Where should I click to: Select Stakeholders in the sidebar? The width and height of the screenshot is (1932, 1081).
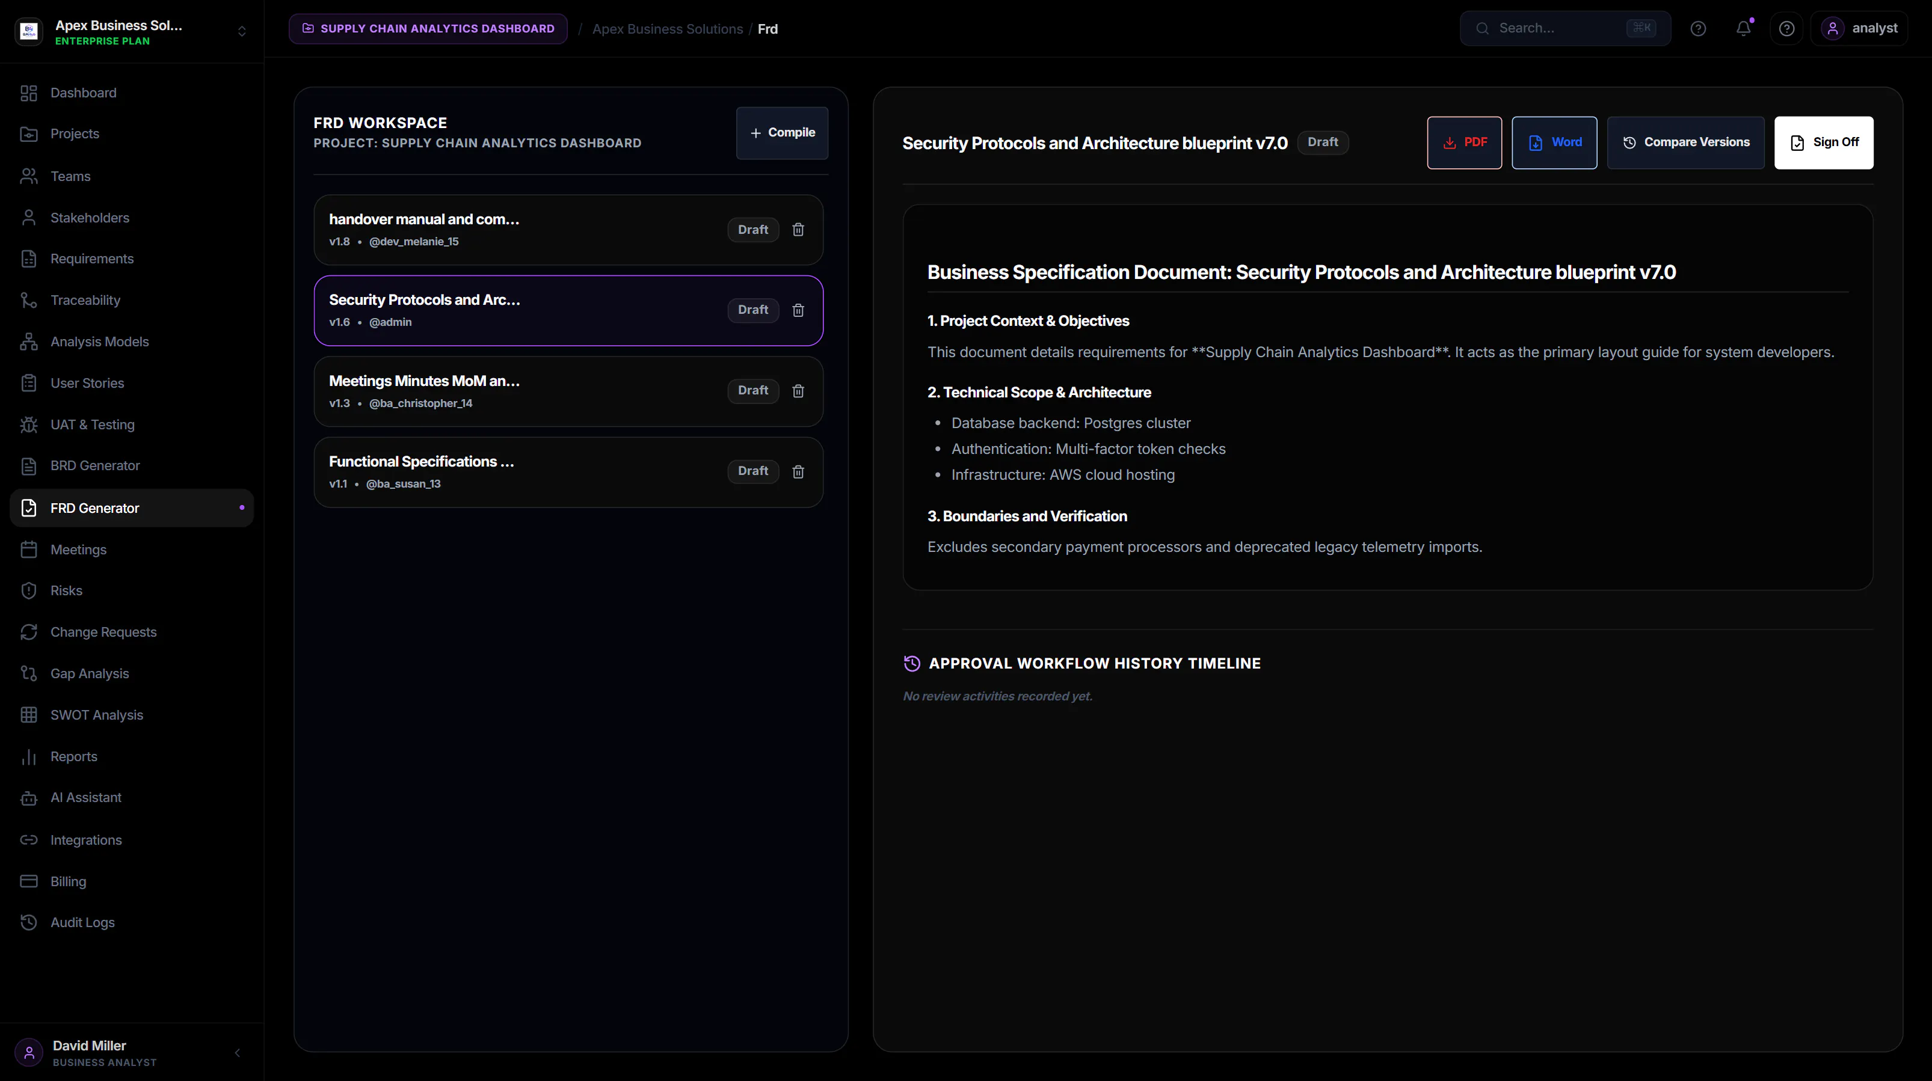pos(132,218)
